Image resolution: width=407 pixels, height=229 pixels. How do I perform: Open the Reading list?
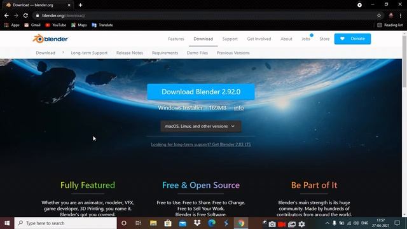pos(390,25)
